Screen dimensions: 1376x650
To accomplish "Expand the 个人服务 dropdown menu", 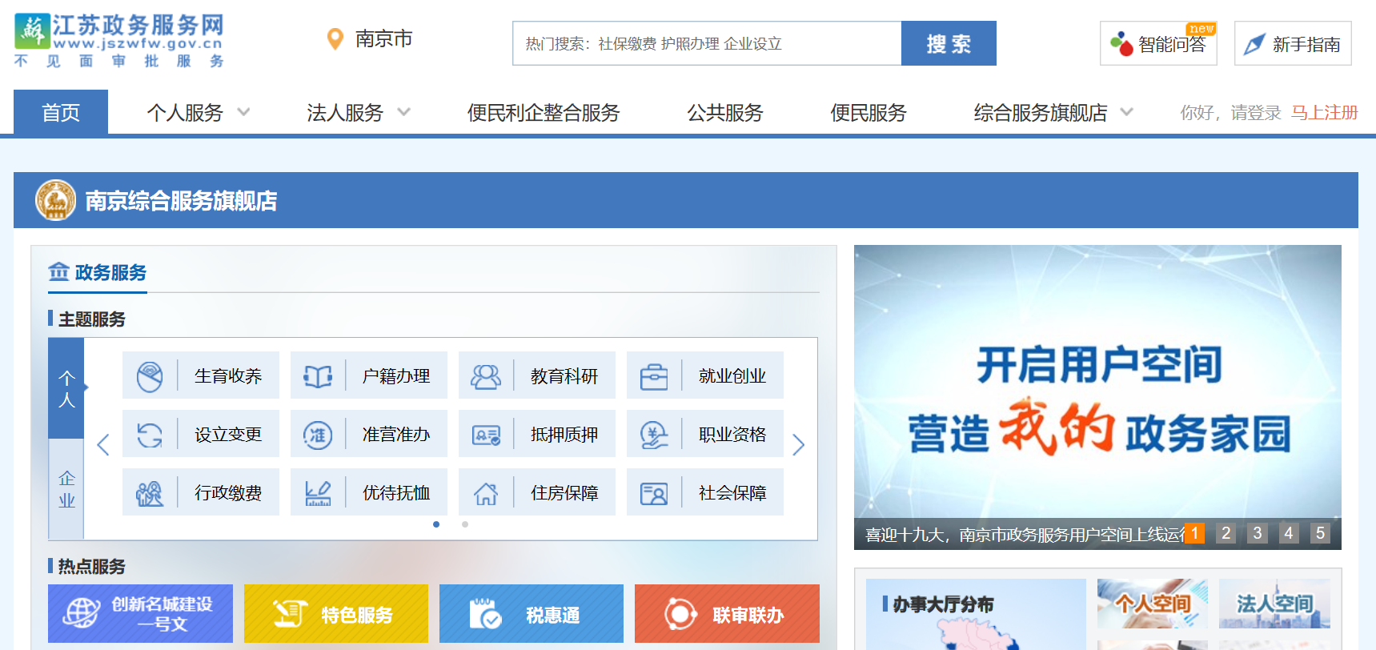I will pos(243,112).
